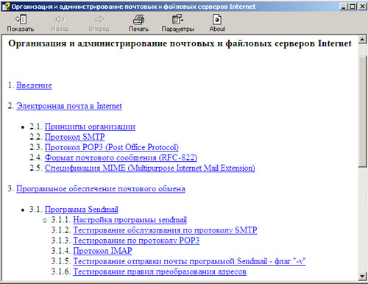Viewport: 368px width, 284px height.
Task: Go to Протокол SMTP section
Action: 75,137
